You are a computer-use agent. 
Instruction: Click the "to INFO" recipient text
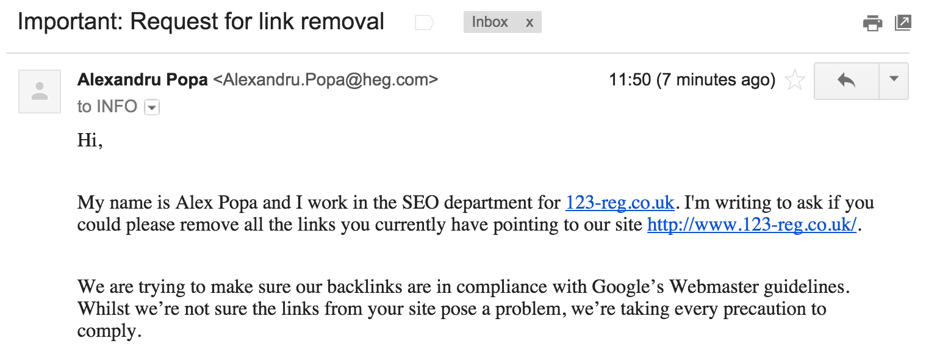pos(107,107)
